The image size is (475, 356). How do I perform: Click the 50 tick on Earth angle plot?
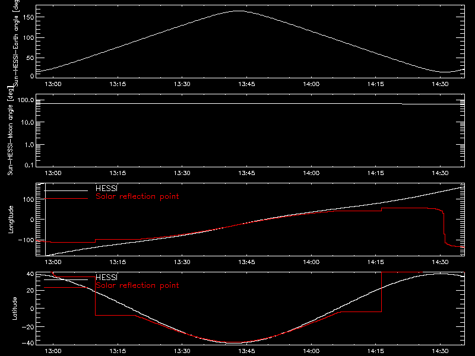pos(30,58)
